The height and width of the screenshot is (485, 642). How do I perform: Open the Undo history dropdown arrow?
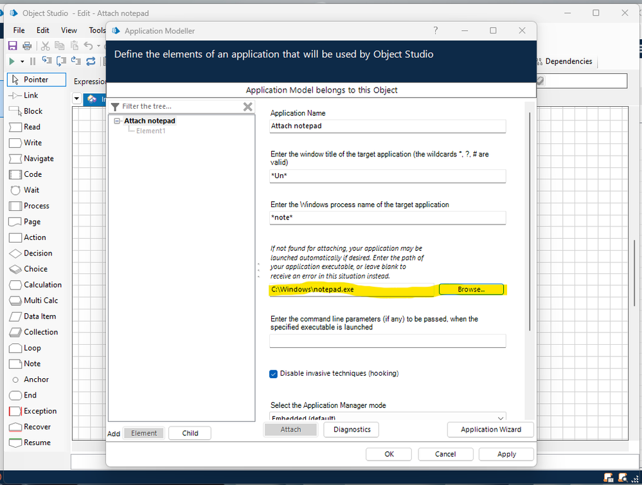coord(99,46)
